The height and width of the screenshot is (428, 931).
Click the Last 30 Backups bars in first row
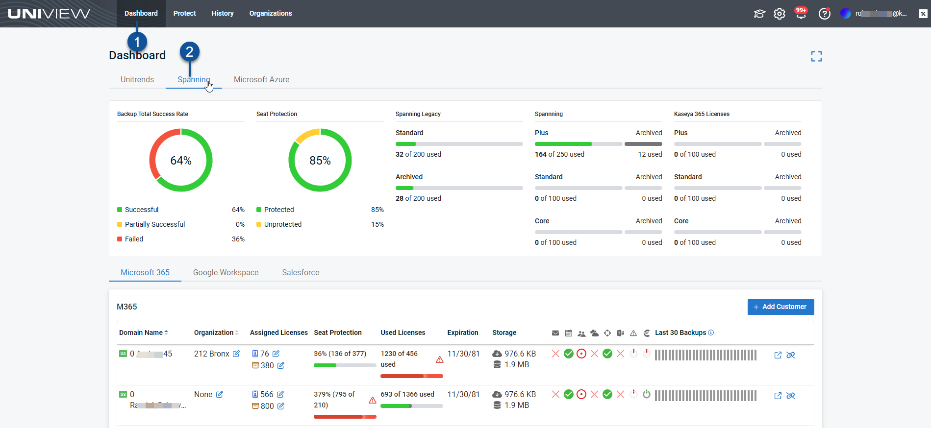point(705,355)
